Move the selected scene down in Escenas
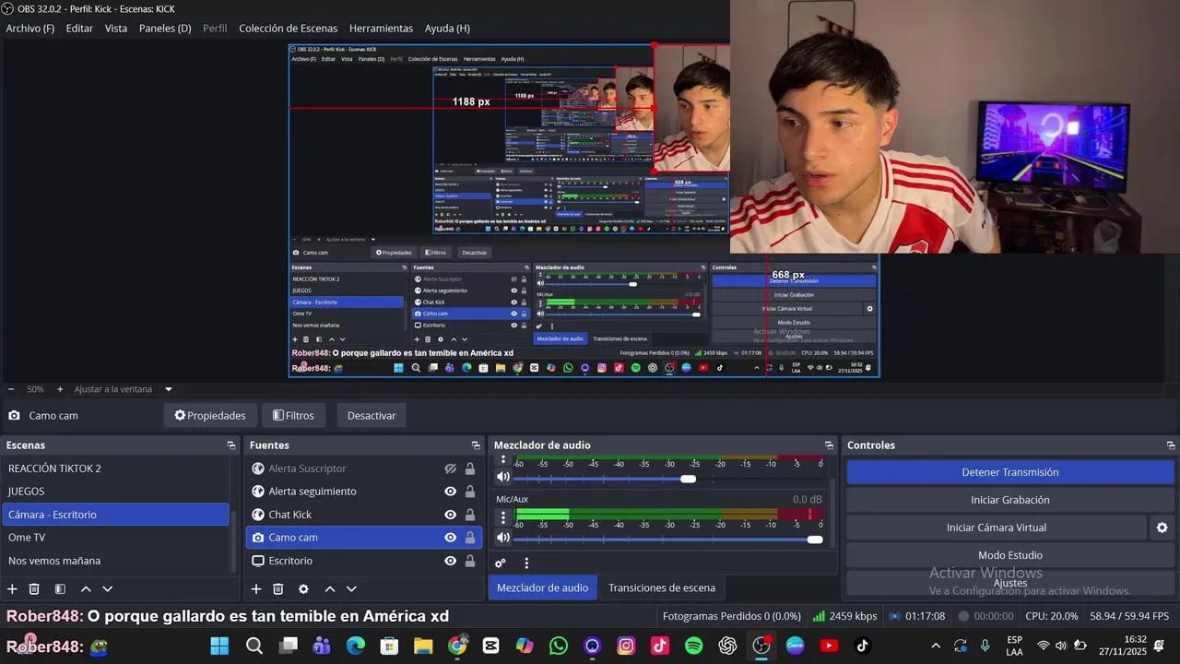 click(x=108, y=588)
